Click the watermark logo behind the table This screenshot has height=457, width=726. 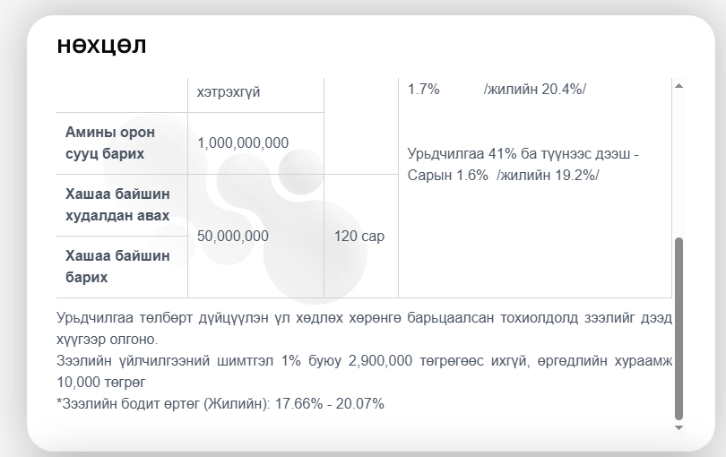pos(296,224)
